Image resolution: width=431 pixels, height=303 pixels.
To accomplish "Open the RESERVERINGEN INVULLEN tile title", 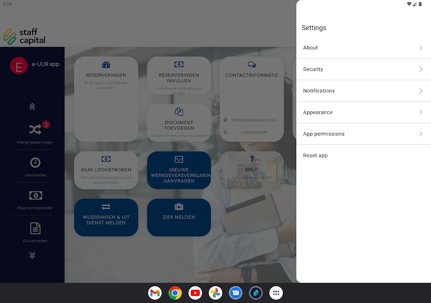I will (179, 78).
